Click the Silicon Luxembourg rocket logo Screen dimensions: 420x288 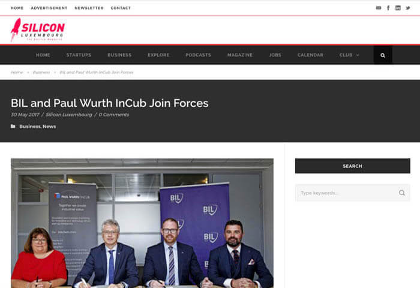pyautogui.click(x=38, y=30)
